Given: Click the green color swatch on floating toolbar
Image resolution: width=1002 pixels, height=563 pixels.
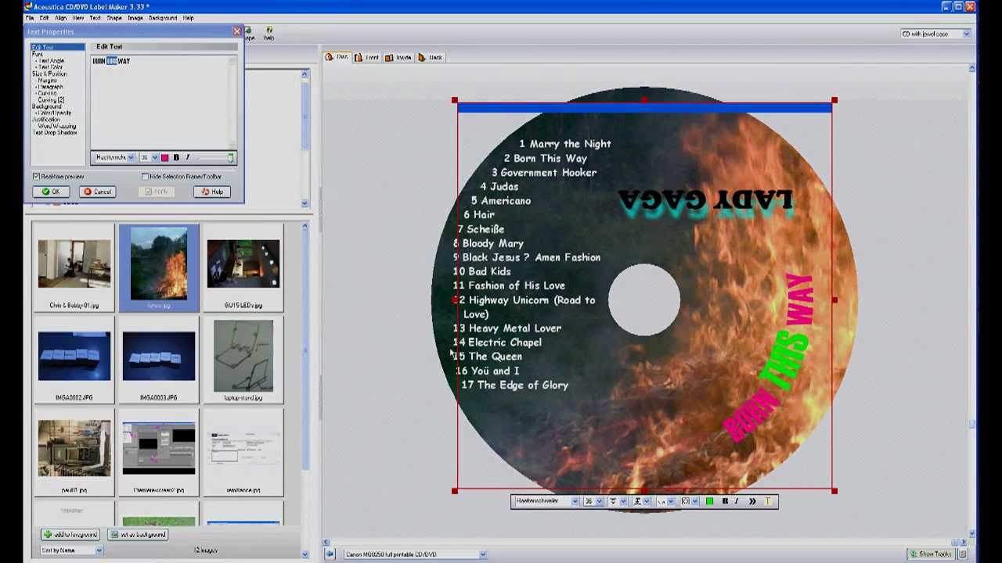Looking at the screenshot, I should point(709,501).
